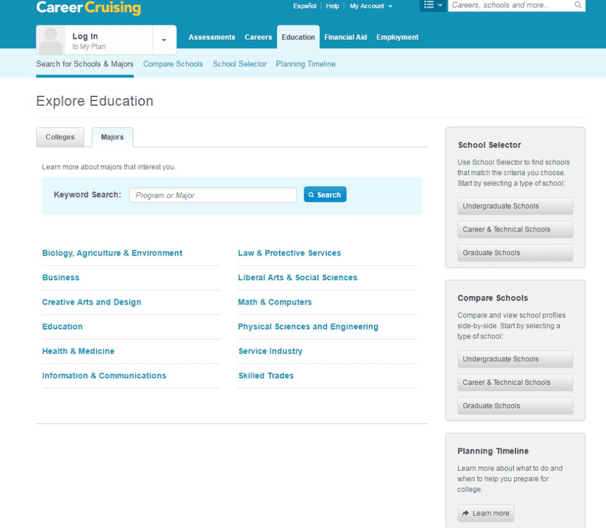
Task: Click Learn more under Planning Timeline
Action: pyautogui.click(x=486, y=513)
